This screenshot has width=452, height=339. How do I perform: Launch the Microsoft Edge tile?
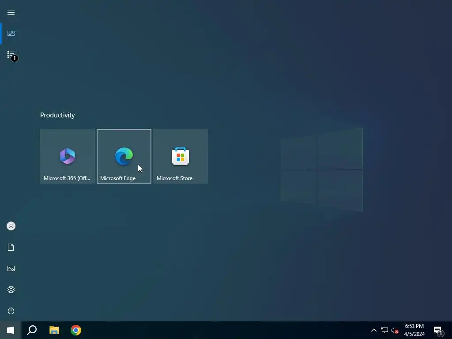pos(124,156)
